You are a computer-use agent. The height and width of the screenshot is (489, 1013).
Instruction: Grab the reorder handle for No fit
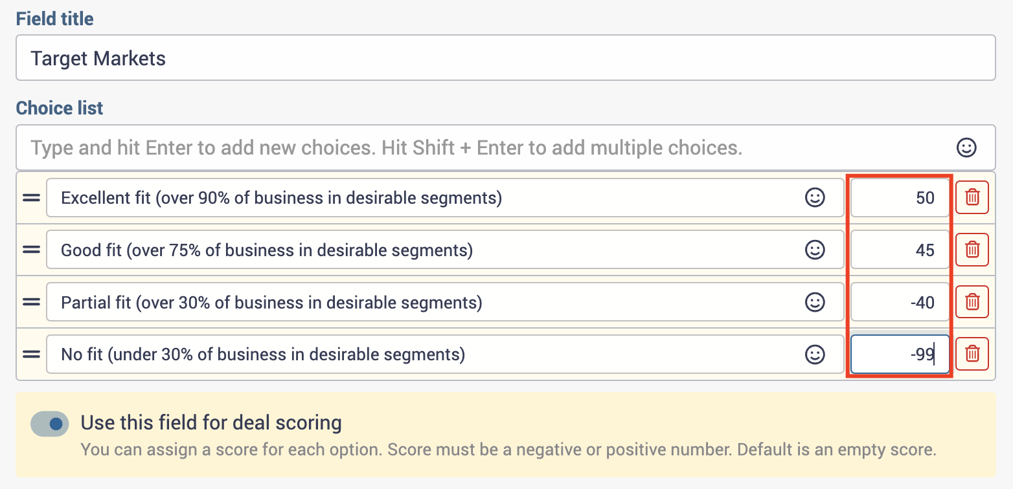(x=31, y=354)
